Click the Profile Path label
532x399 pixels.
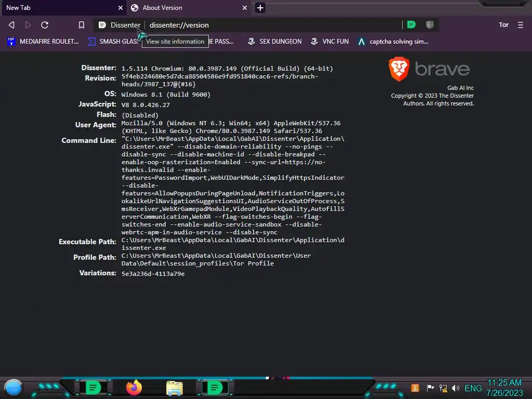95,257
